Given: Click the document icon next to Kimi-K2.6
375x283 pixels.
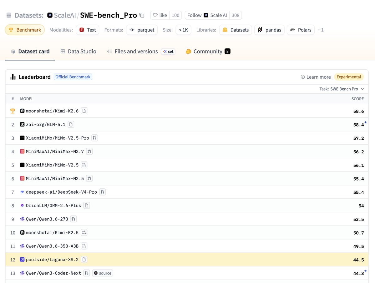Looking at the screenshot, I should click(x=84, y=111).
